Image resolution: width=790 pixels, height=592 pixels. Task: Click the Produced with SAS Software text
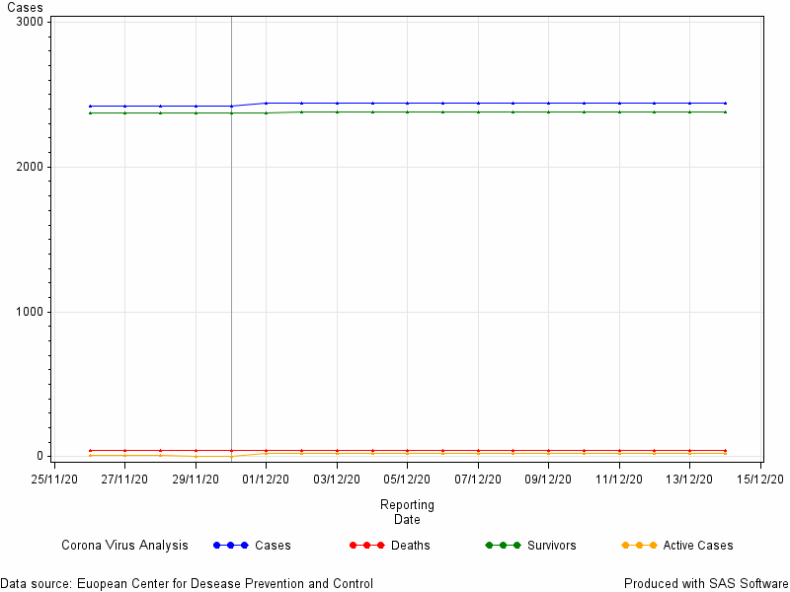[706, 583]
